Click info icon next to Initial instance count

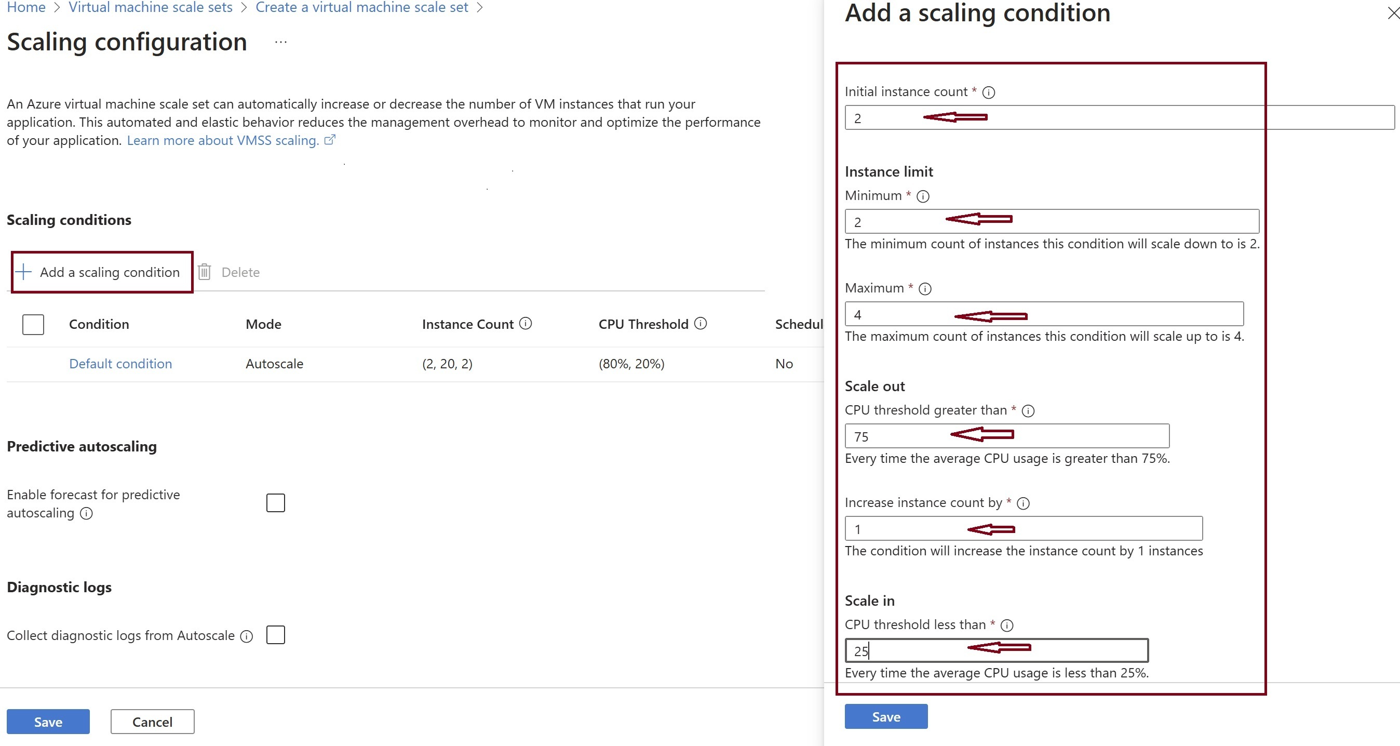click(989, 92)
